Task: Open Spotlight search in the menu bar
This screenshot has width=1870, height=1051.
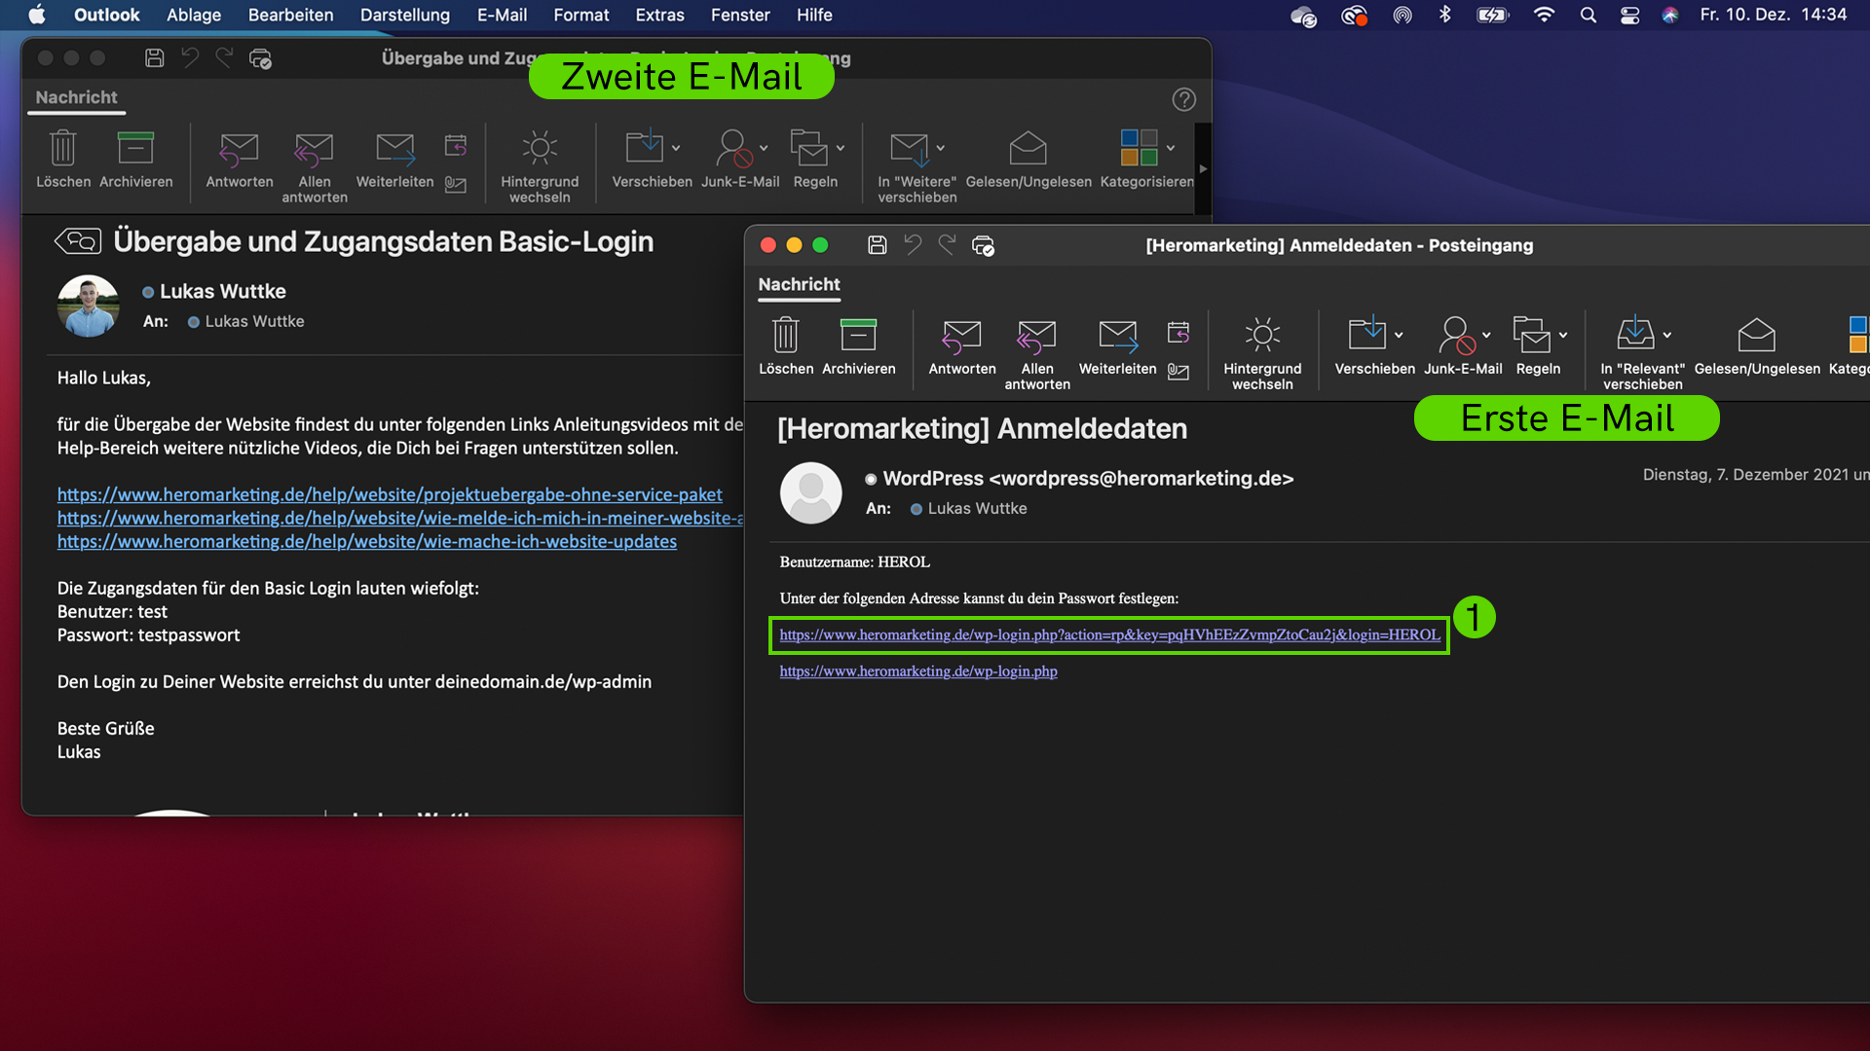Action: (1588, 15)
